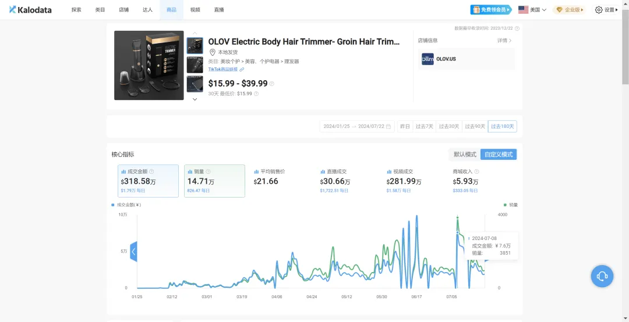Click the OLOV.US store logo
The width and height of the screenshot is (629, 322).
coord(427,59)
